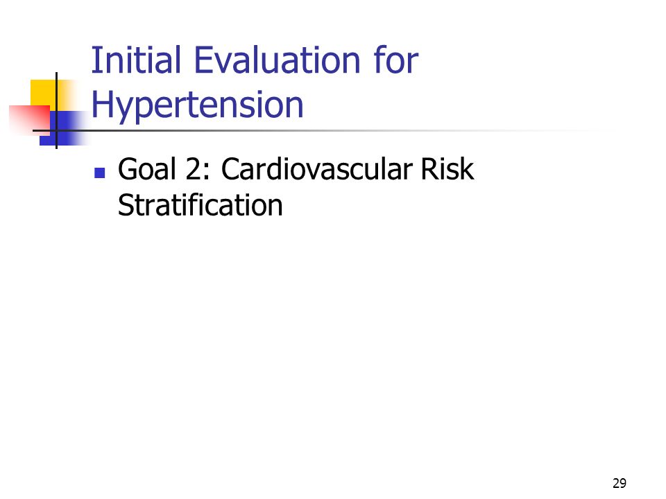
Task: Select the blue square bullet marker
Action: click(100, 173)
